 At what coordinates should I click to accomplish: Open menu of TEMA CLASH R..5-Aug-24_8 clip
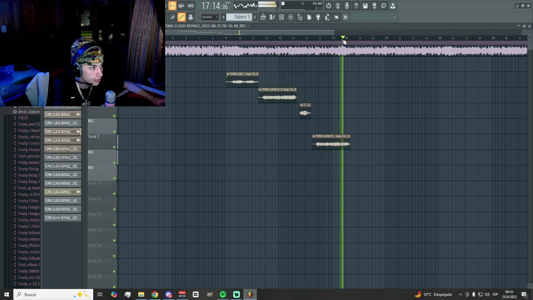260,90
